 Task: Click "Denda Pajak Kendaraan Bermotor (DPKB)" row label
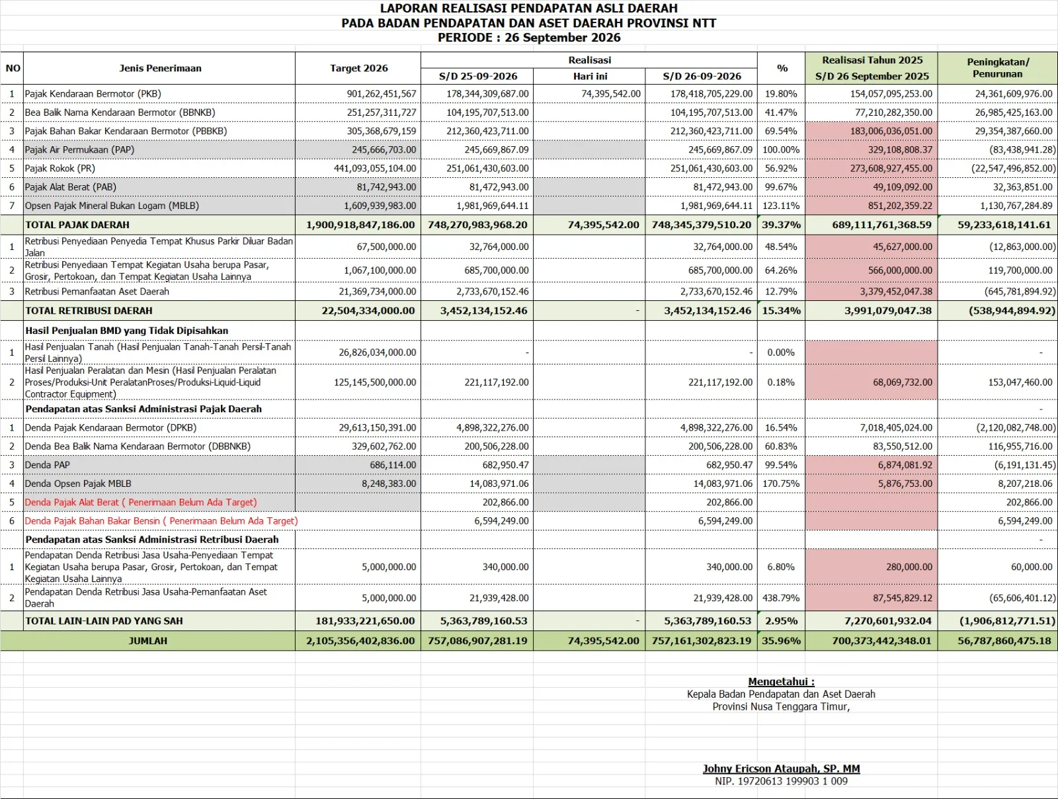pos(110,428)
